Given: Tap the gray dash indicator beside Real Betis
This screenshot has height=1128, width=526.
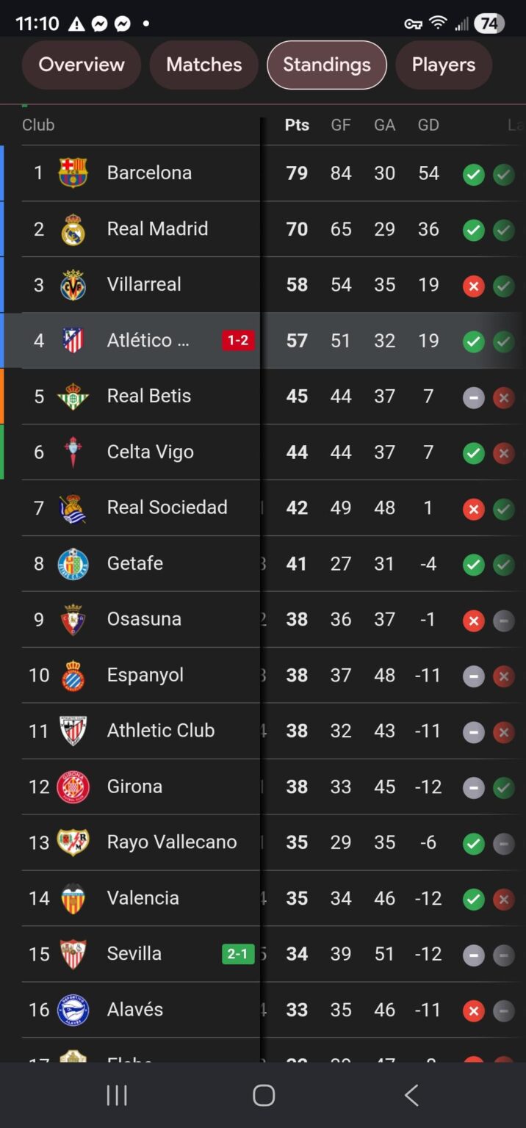Looking at the screenshot, I should (473, 397).
